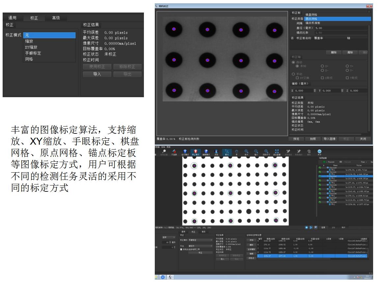Choose 手眼标定 in the 校正模式 list
The image size is (382, 282).
tap(33, 53)
